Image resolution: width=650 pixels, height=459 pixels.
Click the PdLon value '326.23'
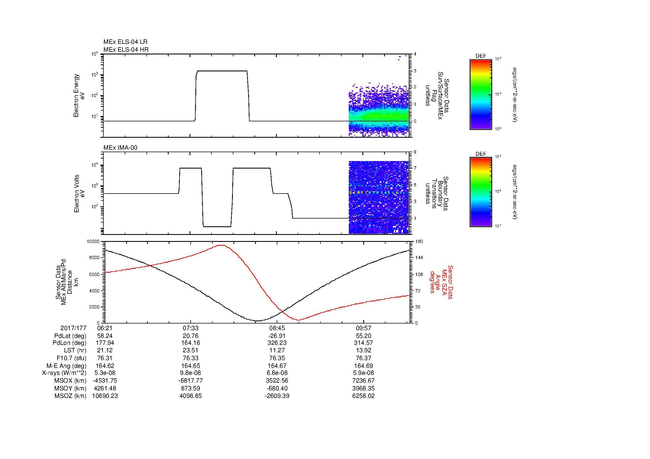pyautogui.click(x=277, y=343)
